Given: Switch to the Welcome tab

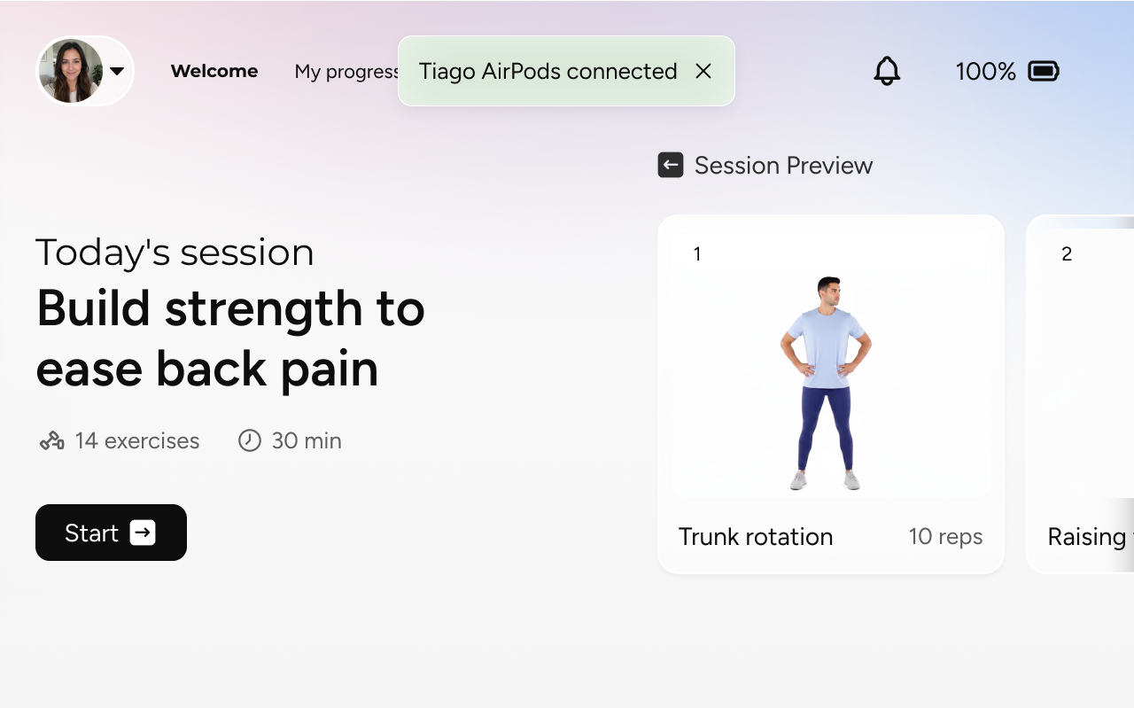Looking at the screenshot, I should pos(214,71).
